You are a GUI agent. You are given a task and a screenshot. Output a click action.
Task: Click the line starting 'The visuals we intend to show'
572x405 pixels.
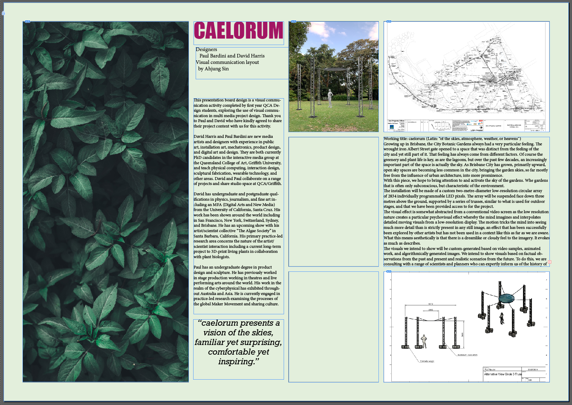pos(462,249)
